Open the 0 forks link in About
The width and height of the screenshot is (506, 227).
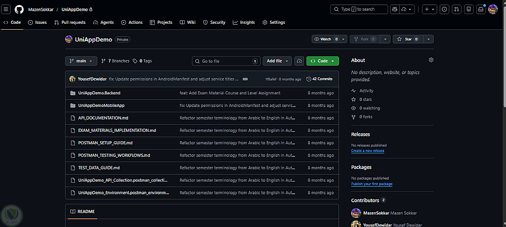362,117
